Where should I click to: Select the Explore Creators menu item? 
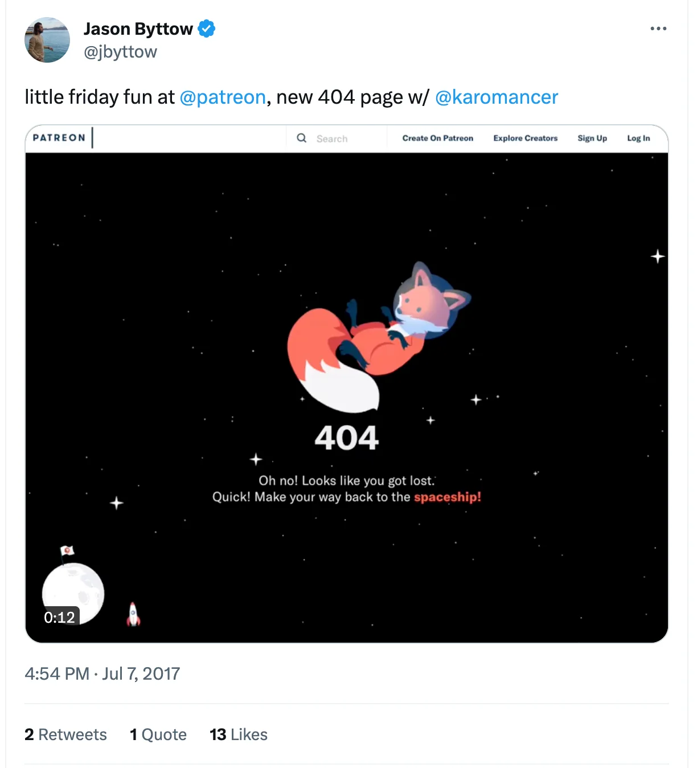(525, 138)
